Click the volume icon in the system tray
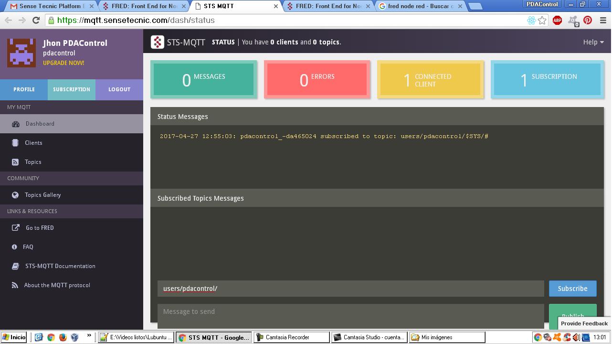The height and width of the screenshot is (344, 612). click(x=576, y=337)
